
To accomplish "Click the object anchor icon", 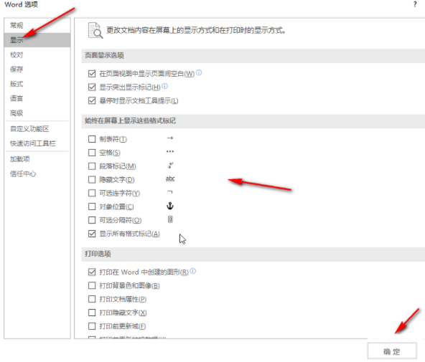I will (x=170, y=206).
